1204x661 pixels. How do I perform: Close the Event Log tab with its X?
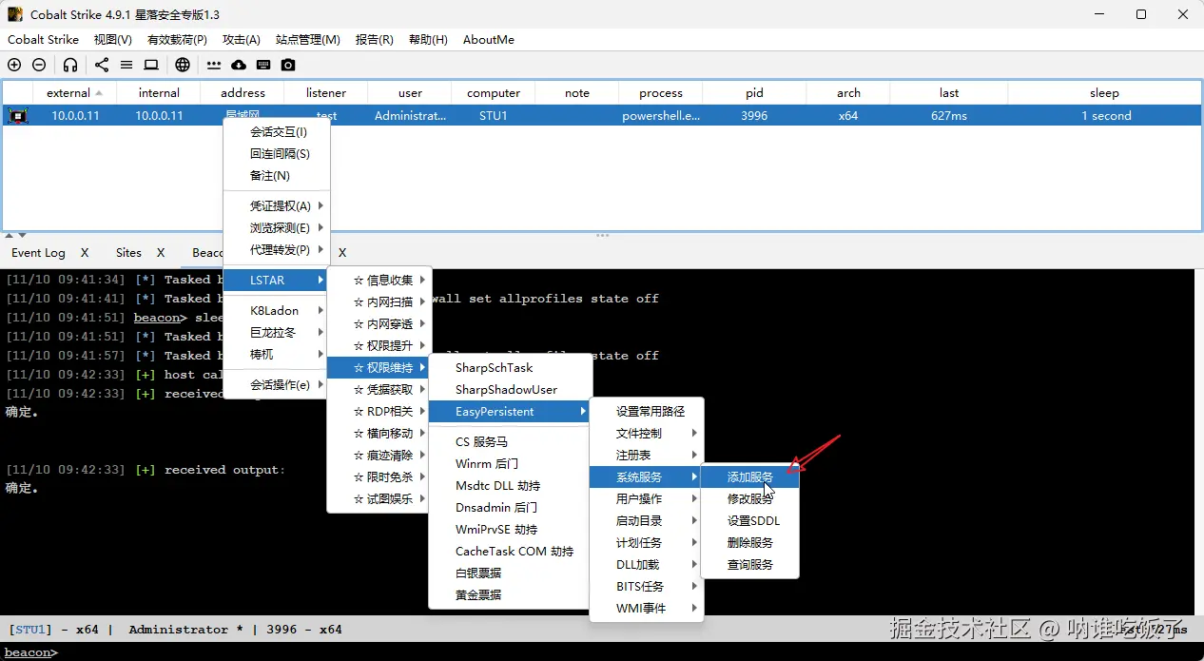click(x=85, y=253)
